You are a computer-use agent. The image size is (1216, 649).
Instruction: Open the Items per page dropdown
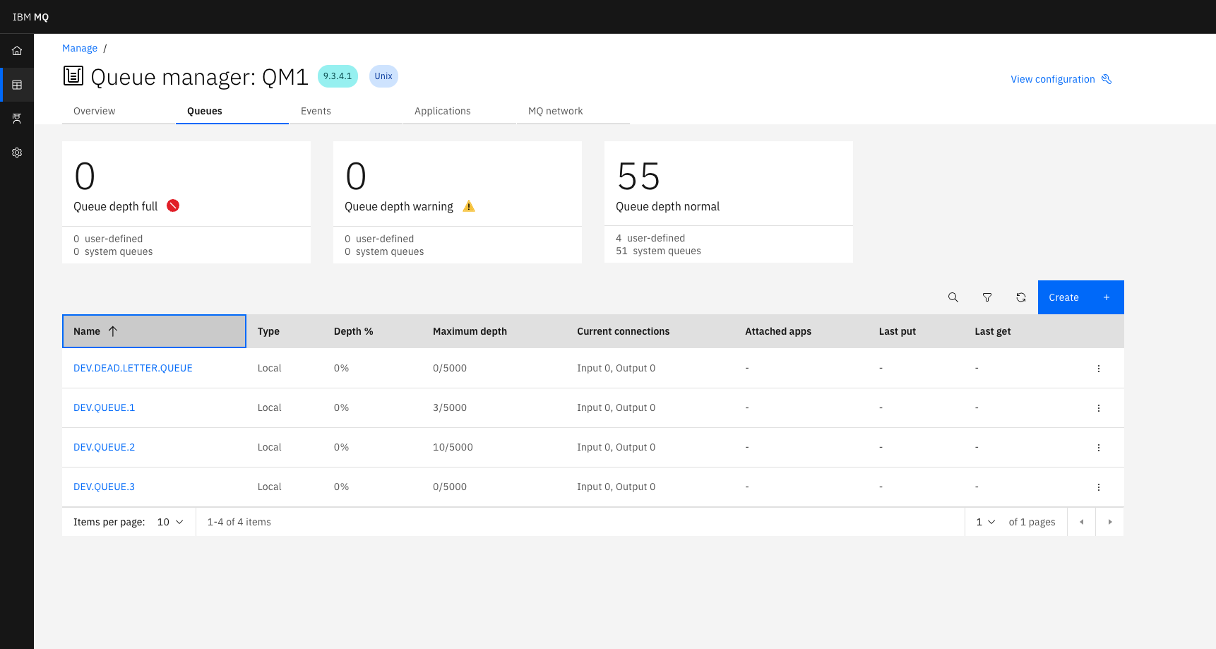(x=169, y=521)
